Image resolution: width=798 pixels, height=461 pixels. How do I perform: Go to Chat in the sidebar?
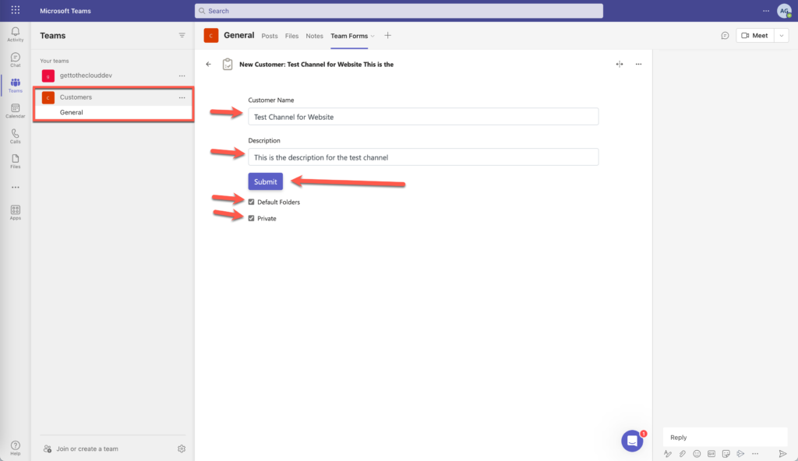click(x=16, y=59)
